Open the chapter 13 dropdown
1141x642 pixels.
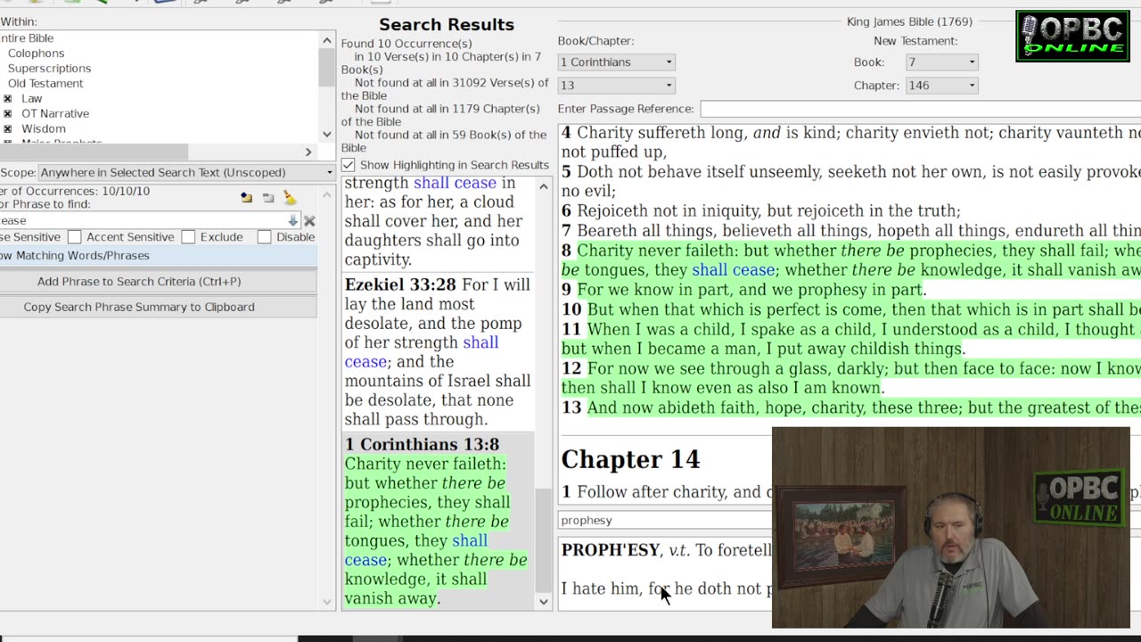[x=616, y=86]
